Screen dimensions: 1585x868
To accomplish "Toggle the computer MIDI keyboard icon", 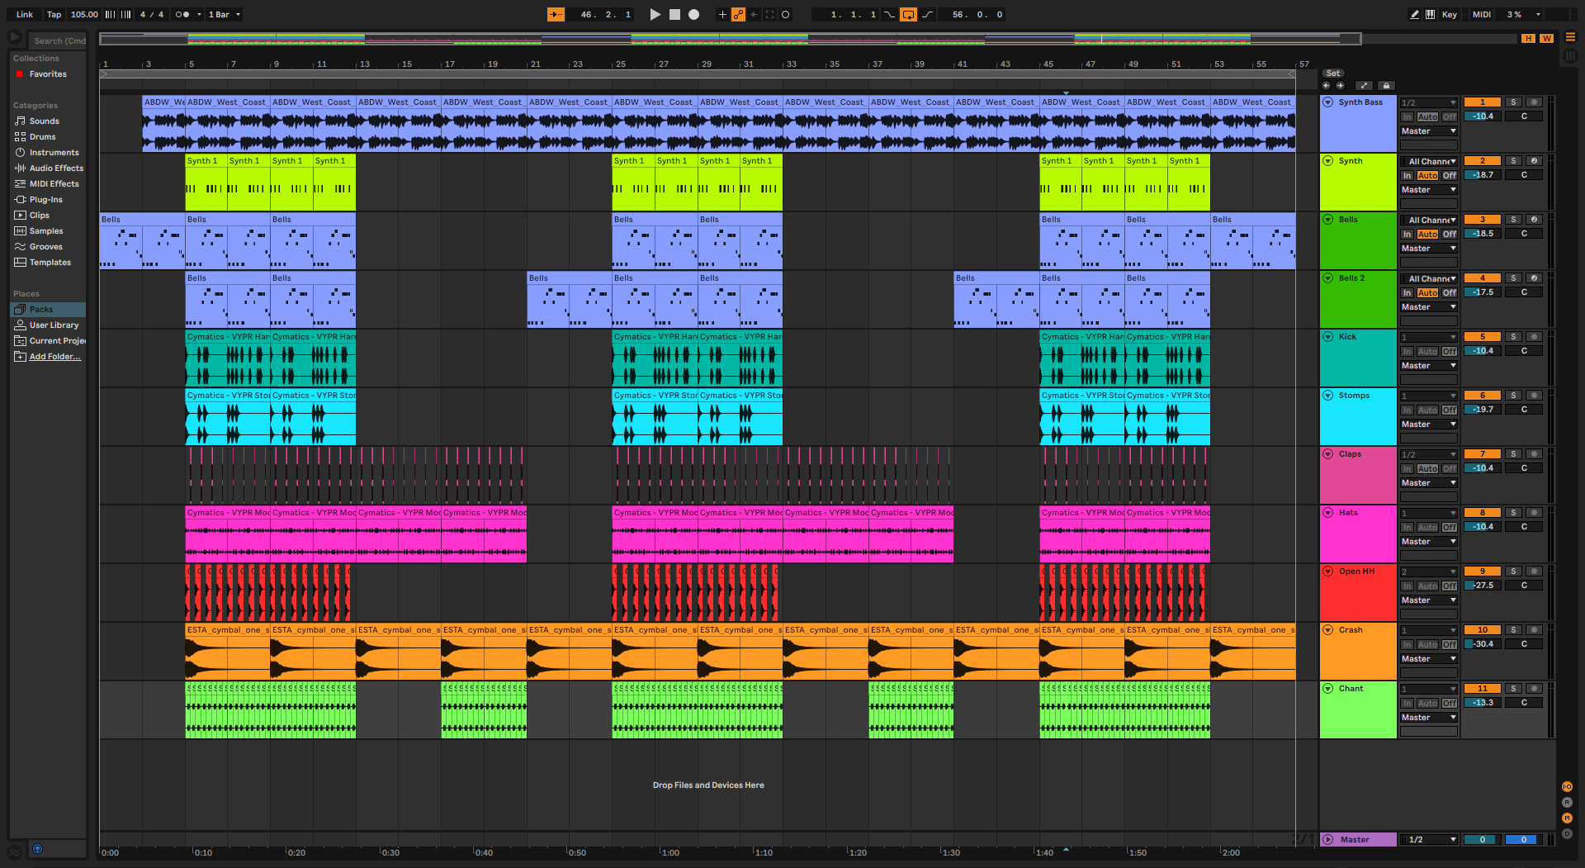I will tap(1430, 15).
